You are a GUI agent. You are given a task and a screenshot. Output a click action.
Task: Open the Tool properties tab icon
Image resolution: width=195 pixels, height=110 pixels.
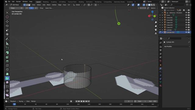click(161, 43)
